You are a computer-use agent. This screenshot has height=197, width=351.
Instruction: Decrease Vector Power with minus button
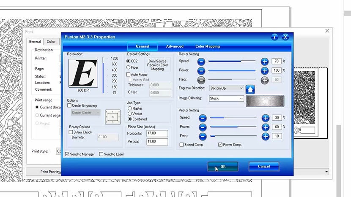coord(203,127)
